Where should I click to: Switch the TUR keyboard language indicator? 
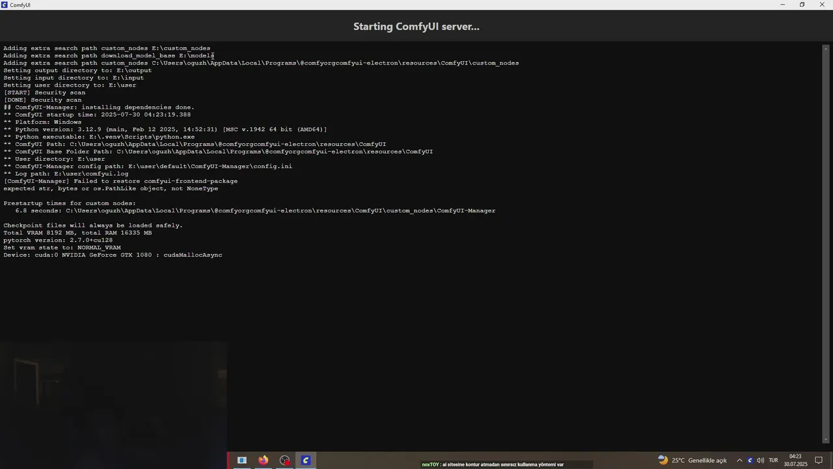click(x=774, y=461)
